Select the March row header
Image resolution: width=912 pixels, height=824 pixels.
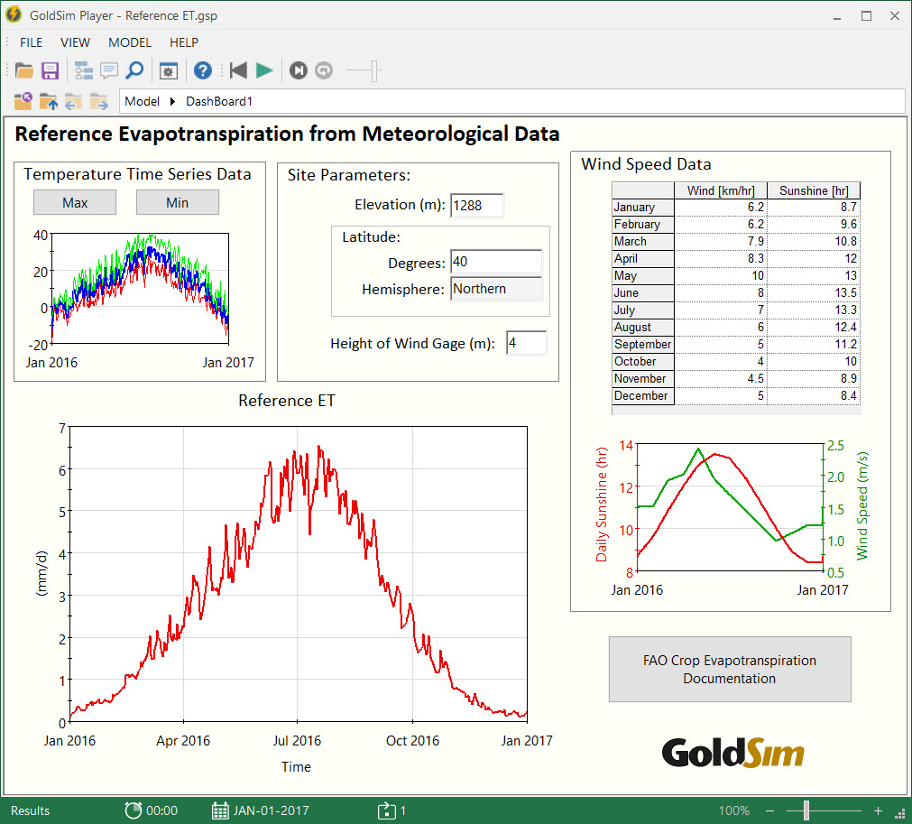[642, 242]
